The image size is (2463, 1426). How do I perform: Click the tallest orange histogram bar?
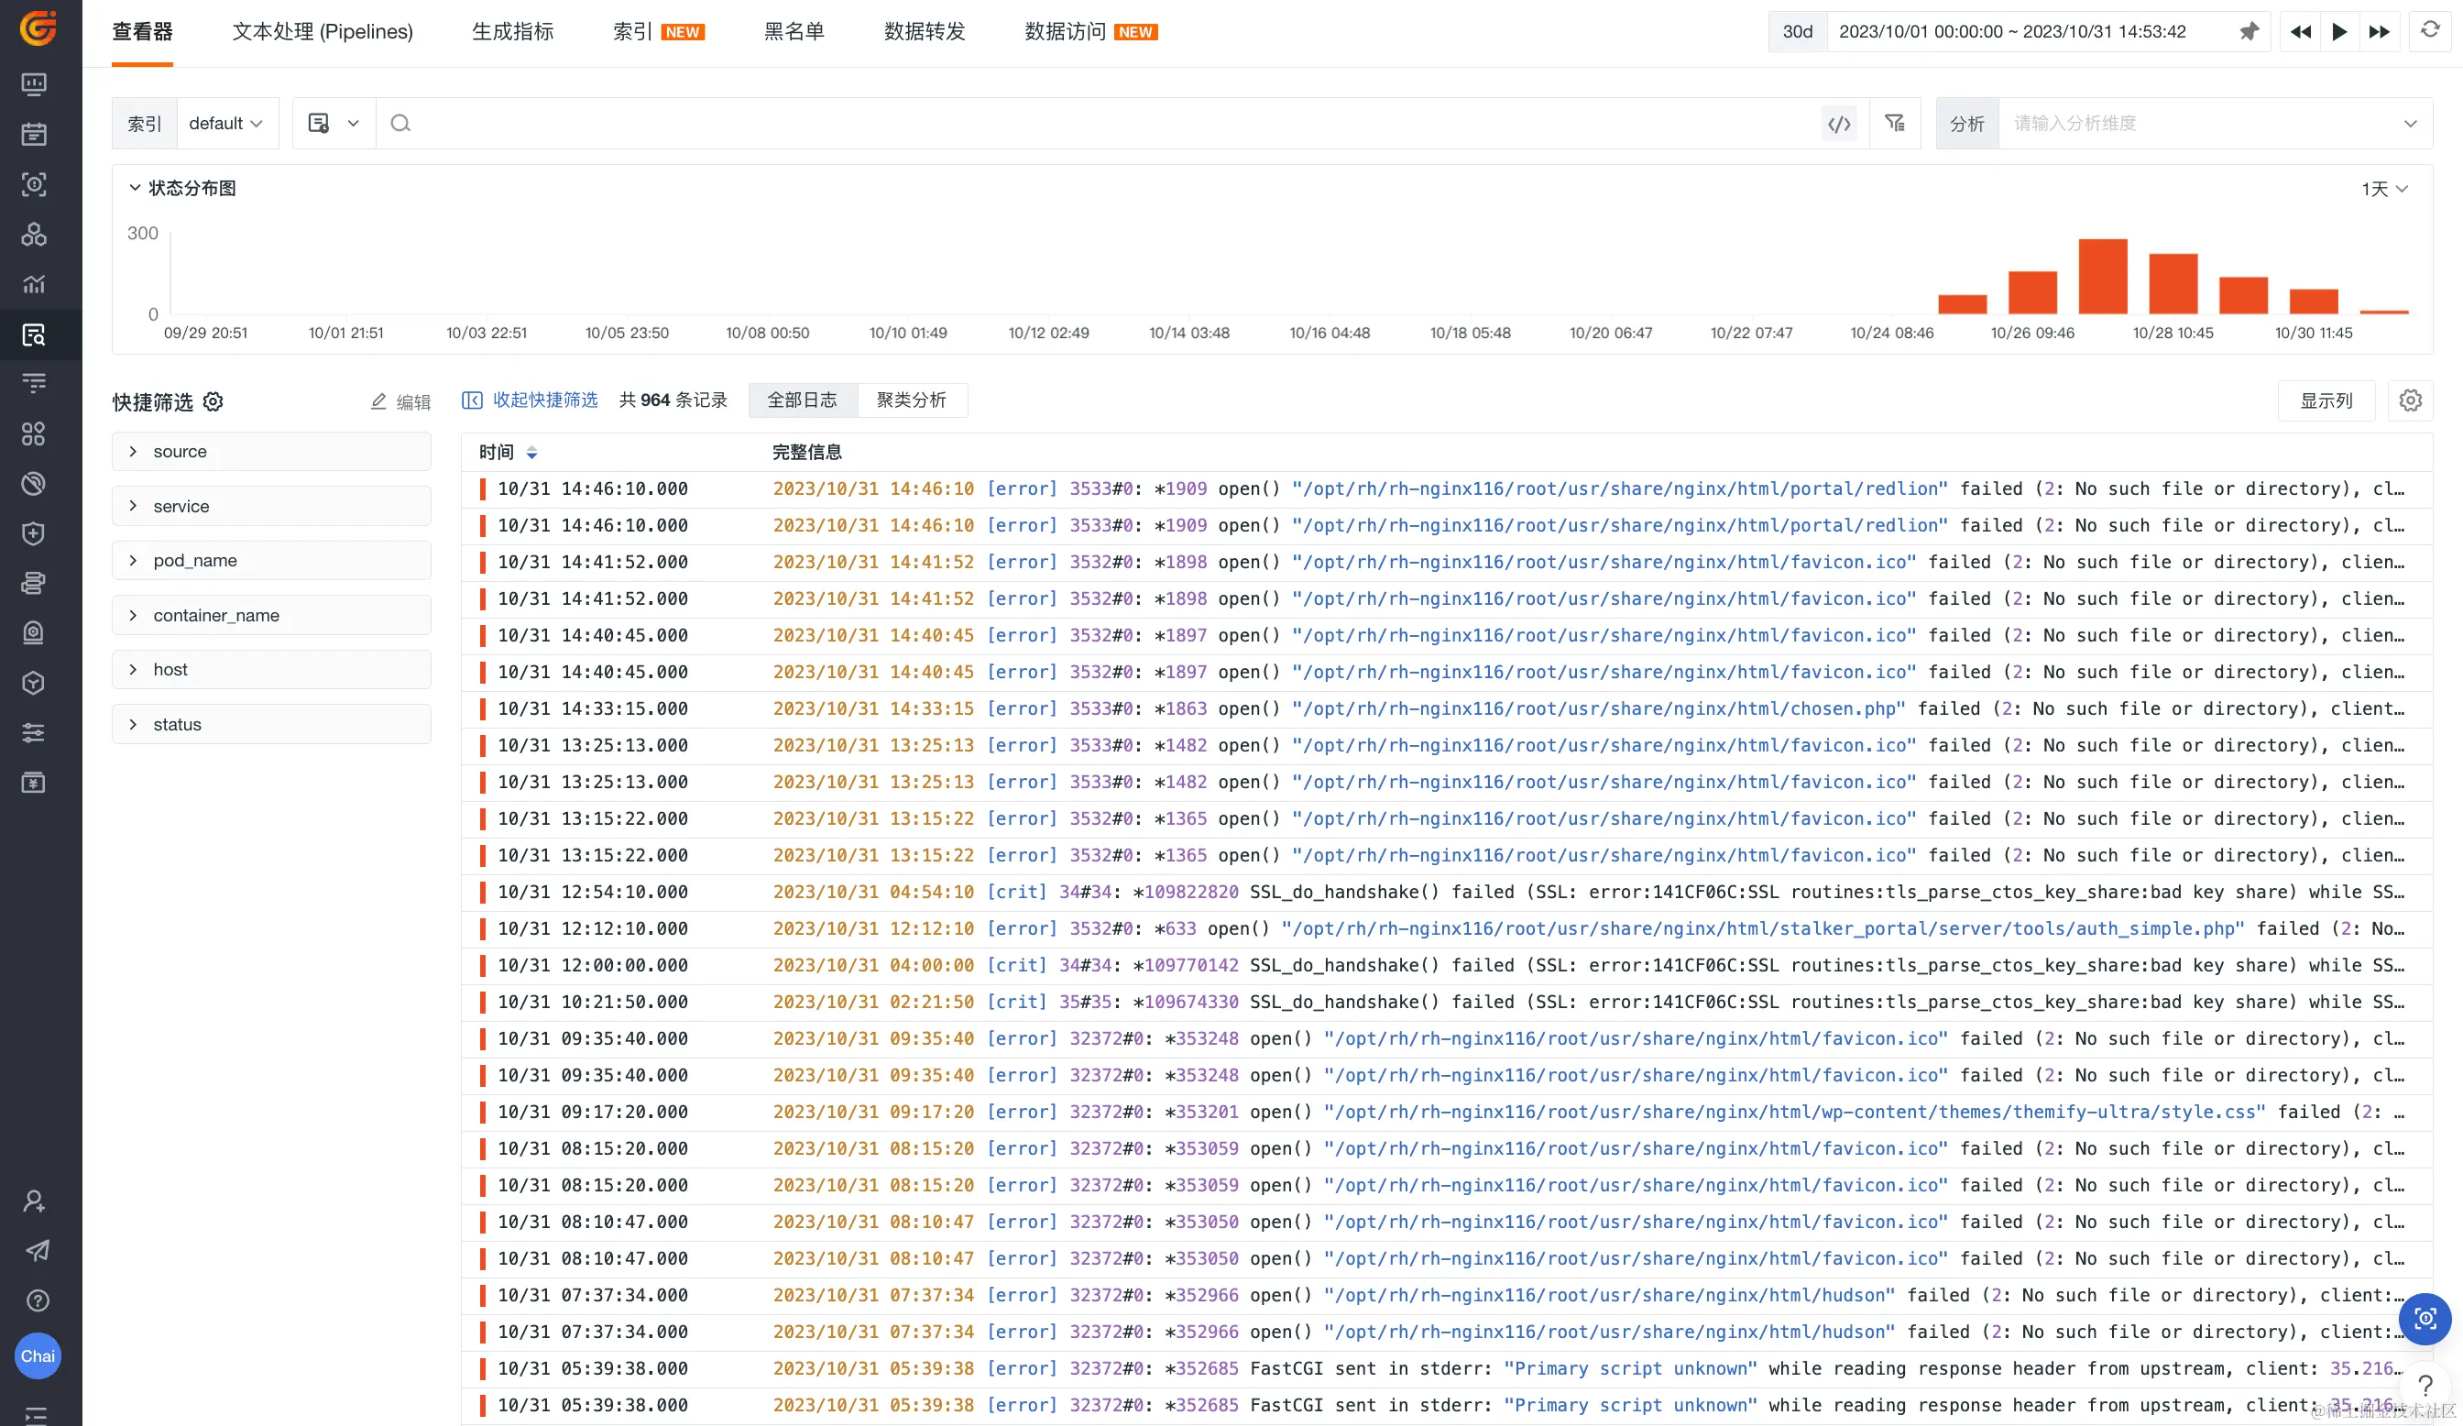pos(2102,277)
